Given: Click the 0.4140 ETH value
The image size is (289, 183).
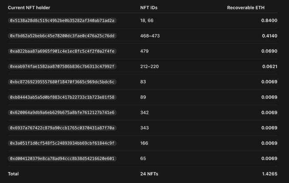Looking at the screenshot, I should click(269, 36).
